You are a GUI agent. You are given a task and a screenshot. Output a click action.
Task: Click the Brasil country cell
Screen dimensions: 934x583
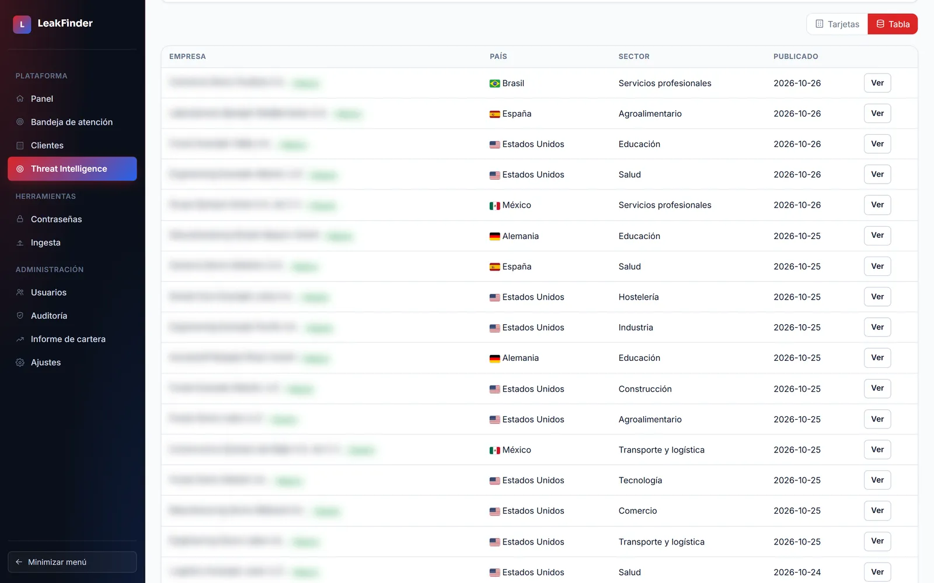(x=507, y=83)
